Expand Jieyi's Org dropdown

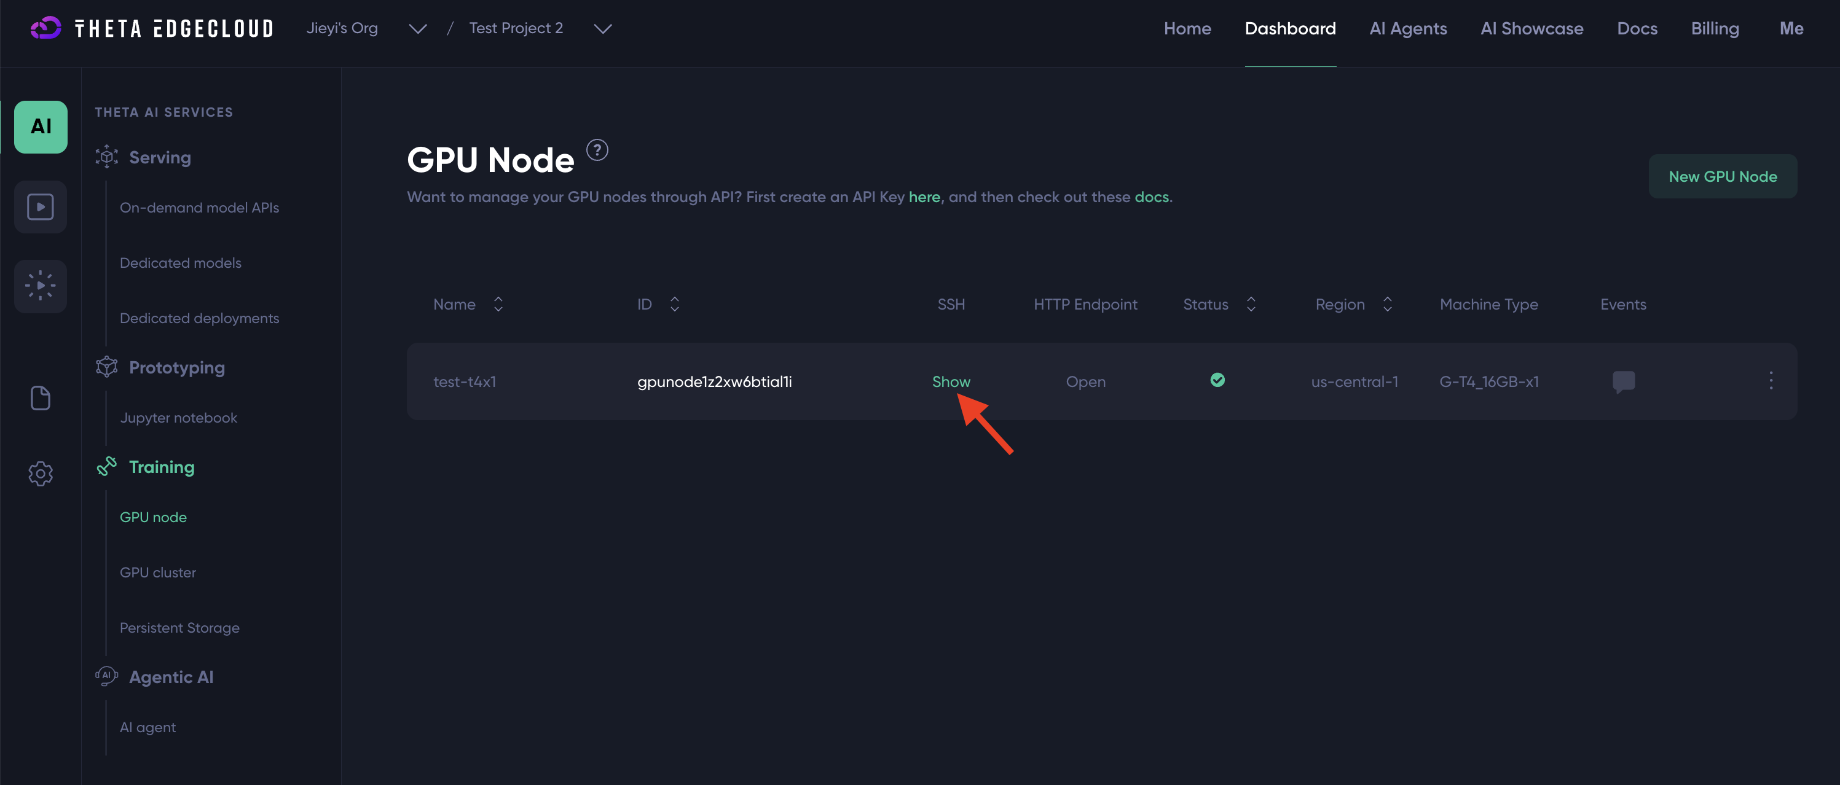click(417, 28)
